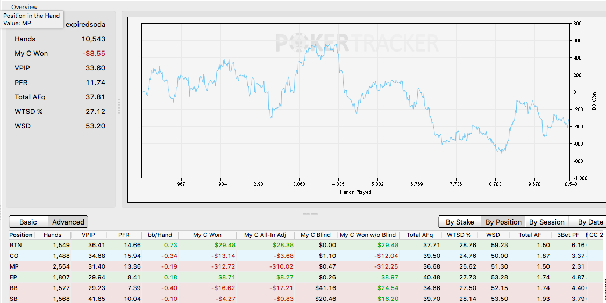Sort by My C Won column header

point(207,235)
